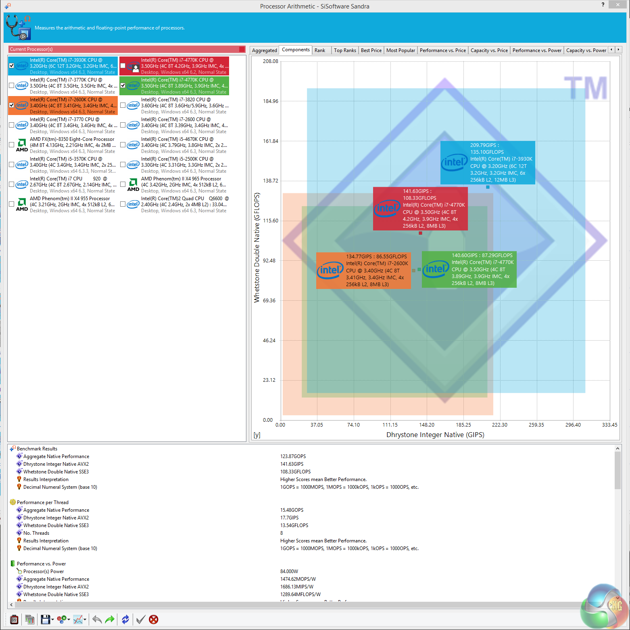The width and height of the screenshot is (630, 630).
Task: Click the Benchmark Results section icon
Action: 13,448
